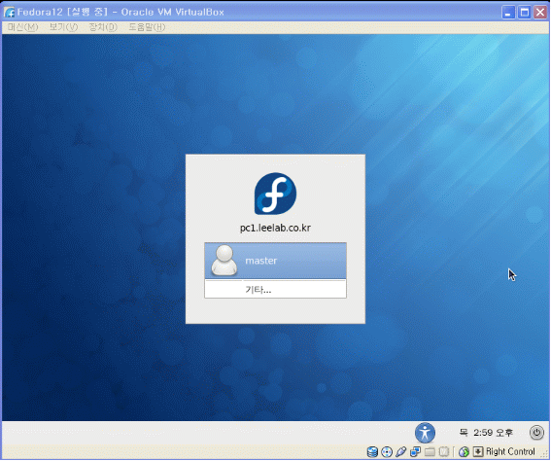Maximize the VirtualBox window
Viewport: 551px width, 461px height.
click(525, 13)
